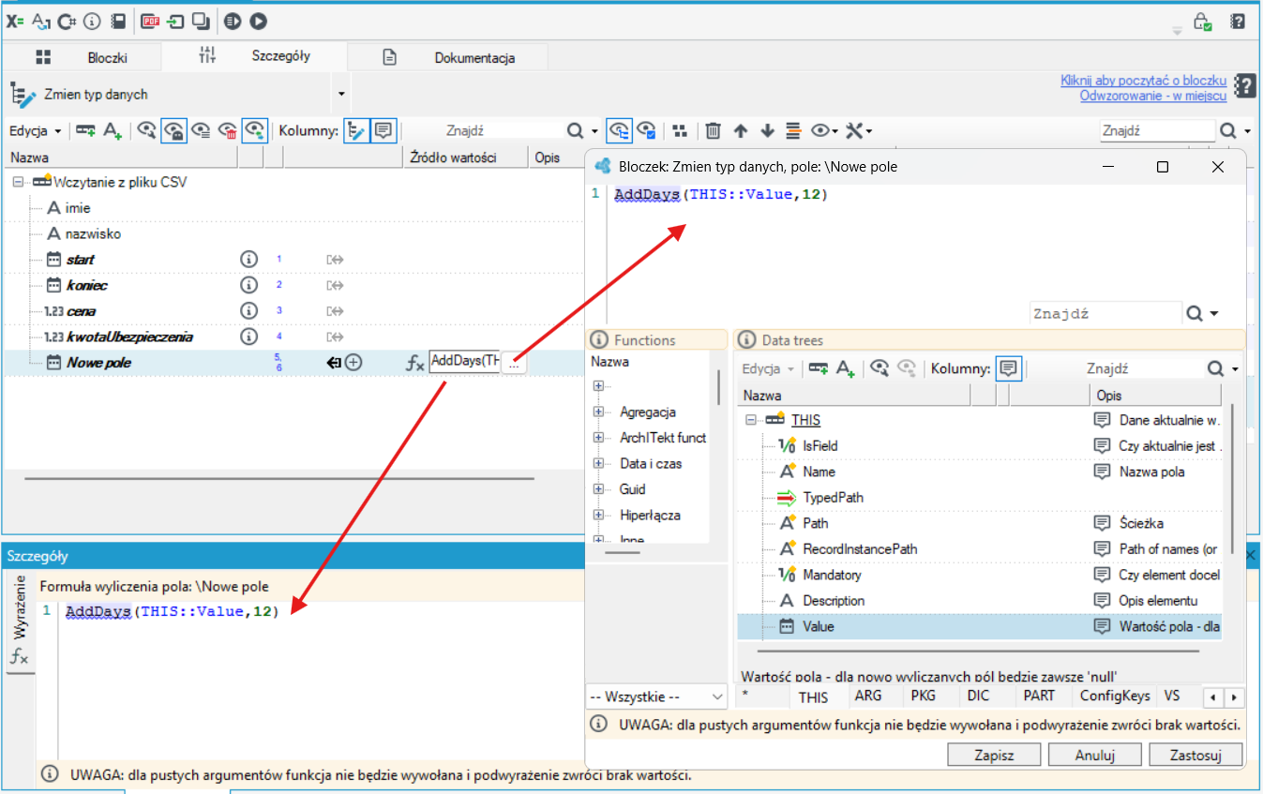Toggle the eye with tree icon after search

point(619,130)
